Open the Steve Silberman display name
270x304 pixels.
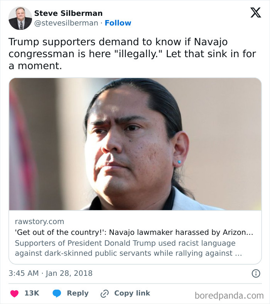click(68, 13)
